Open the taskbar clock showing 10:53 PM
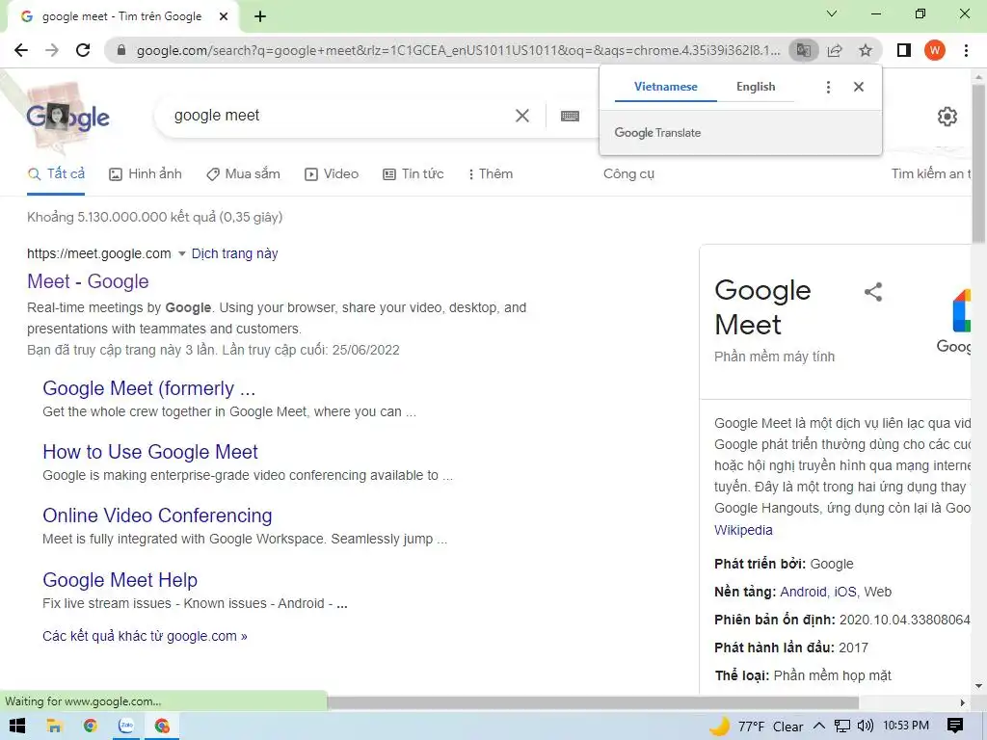Screen dimensions: 987x740 [906, 726]
